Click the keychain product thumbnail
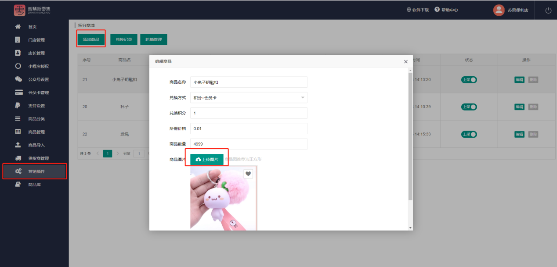The height and width of the screenshot is (267, 557). (223, 198)
